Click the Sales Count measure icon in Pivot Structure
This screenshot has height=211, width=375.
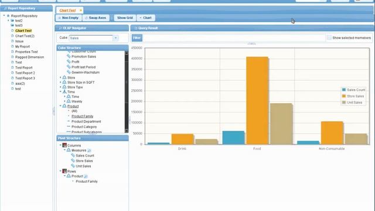pos(73,155)
